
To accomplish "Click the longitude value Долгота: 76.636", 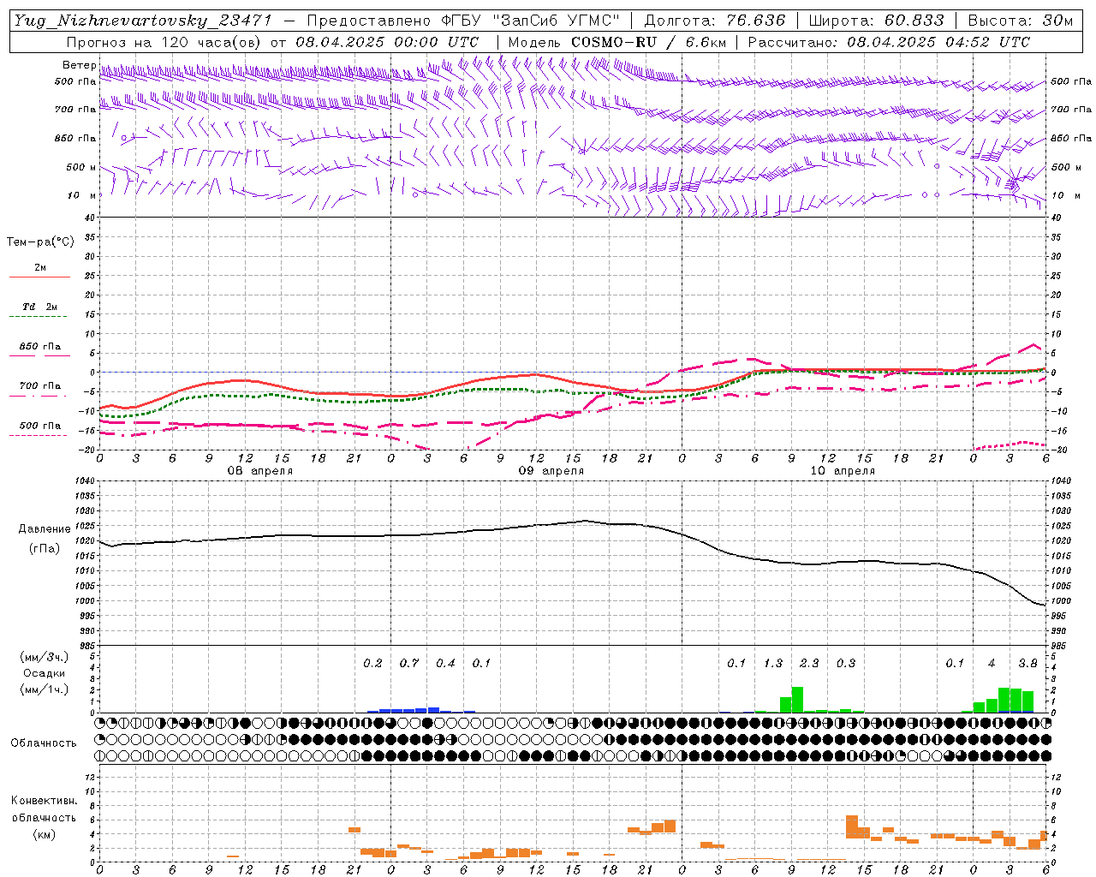I will coord(714,21).
